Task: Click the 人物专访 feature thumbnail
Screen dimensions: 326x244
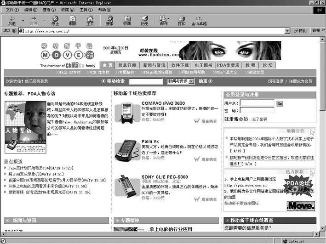Action: coord(25,127)
